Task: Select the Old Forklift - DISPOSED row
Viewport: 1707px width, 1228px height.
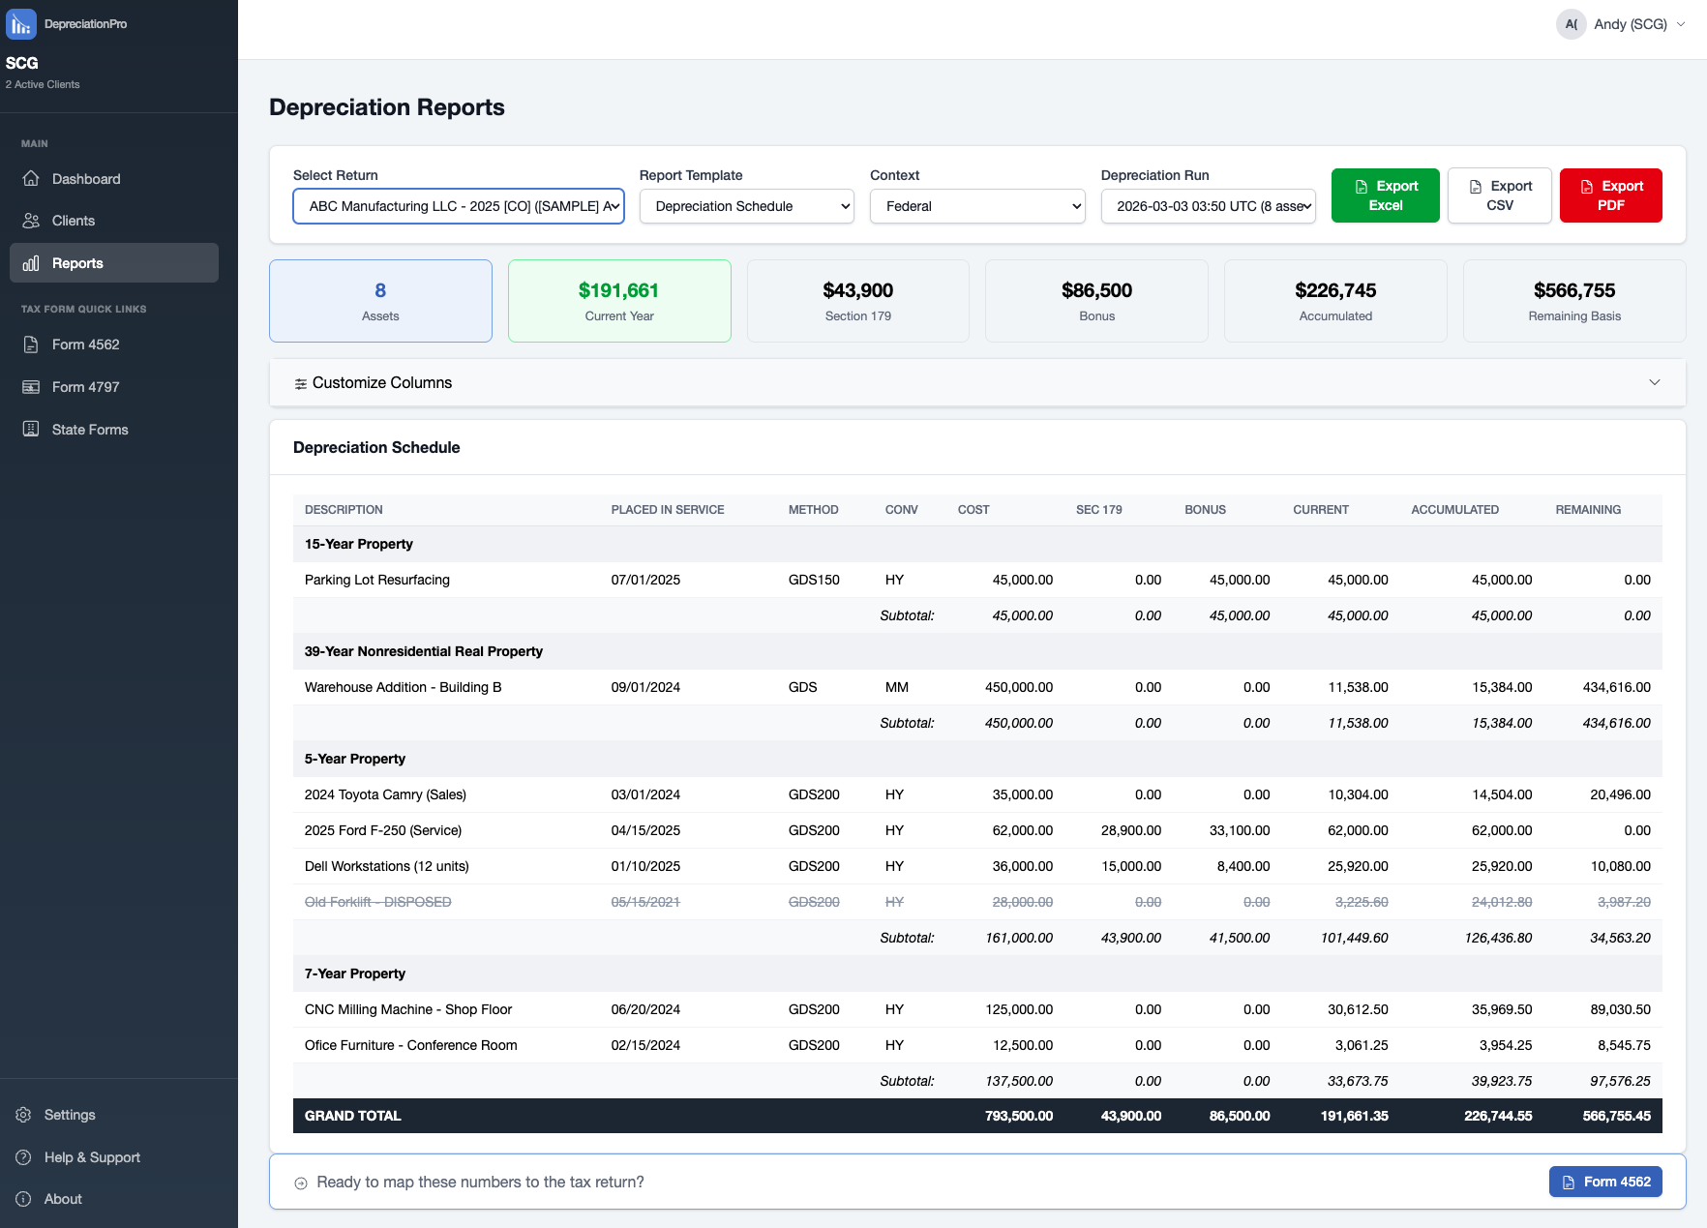Action: click(x=977, y=902)
